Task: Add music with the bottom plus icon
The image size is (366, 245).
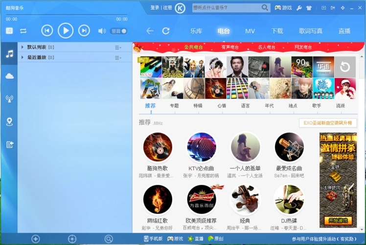Action: pos(36,239)
